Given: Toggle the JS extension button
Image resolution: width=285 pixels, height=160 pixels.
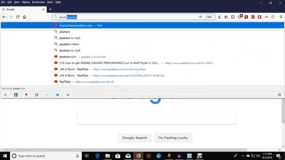Looking at the screenshot, I should pyautogui.click(x=266, y=17).
